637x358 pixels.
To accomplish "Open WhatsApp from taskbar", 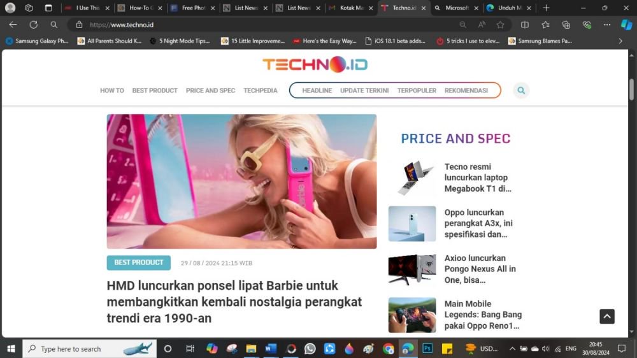I will click(x=310, y=348).
